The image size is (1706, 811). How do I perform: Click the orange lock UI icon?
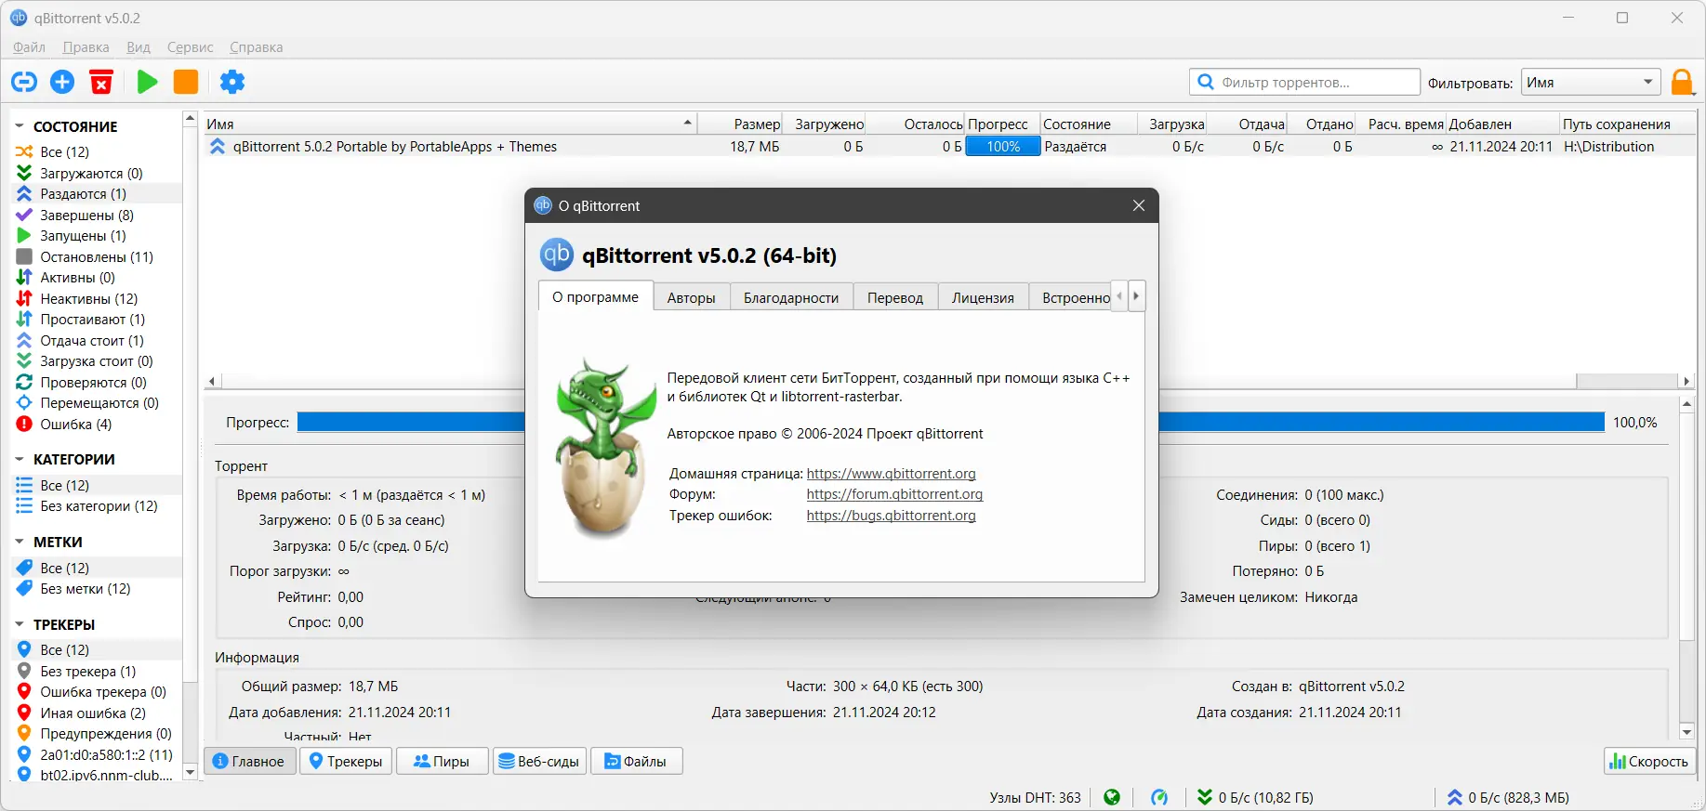[x=1682, y=83]
